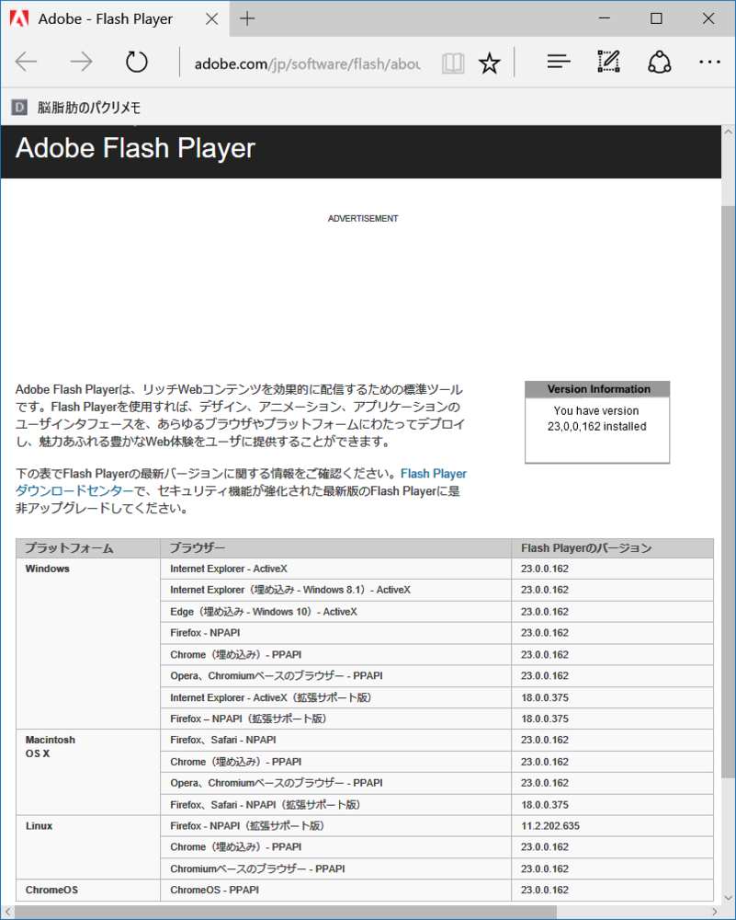Open a new tab with plus icon
This screenshot has width=736, height=920.
coord(247,18)
